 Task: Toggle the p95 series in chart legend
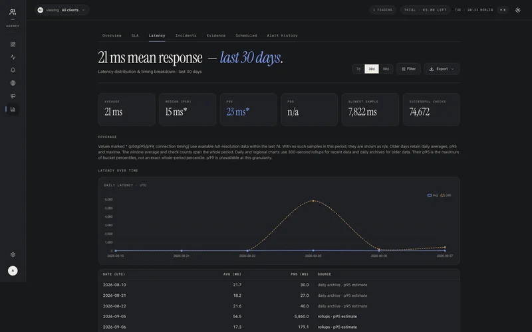(446, 195)
